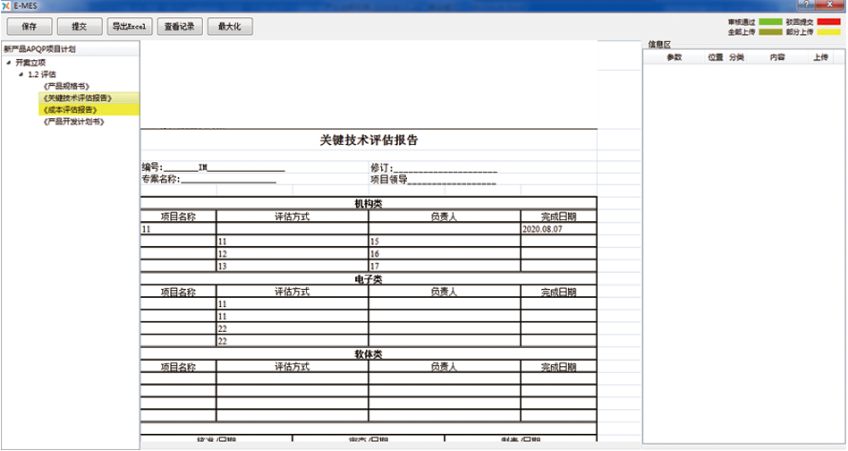This screenshot has height=451, width=848.
Task: Select 《关键技术评估报告》 in the tree
Action: [x=76, y=98]
